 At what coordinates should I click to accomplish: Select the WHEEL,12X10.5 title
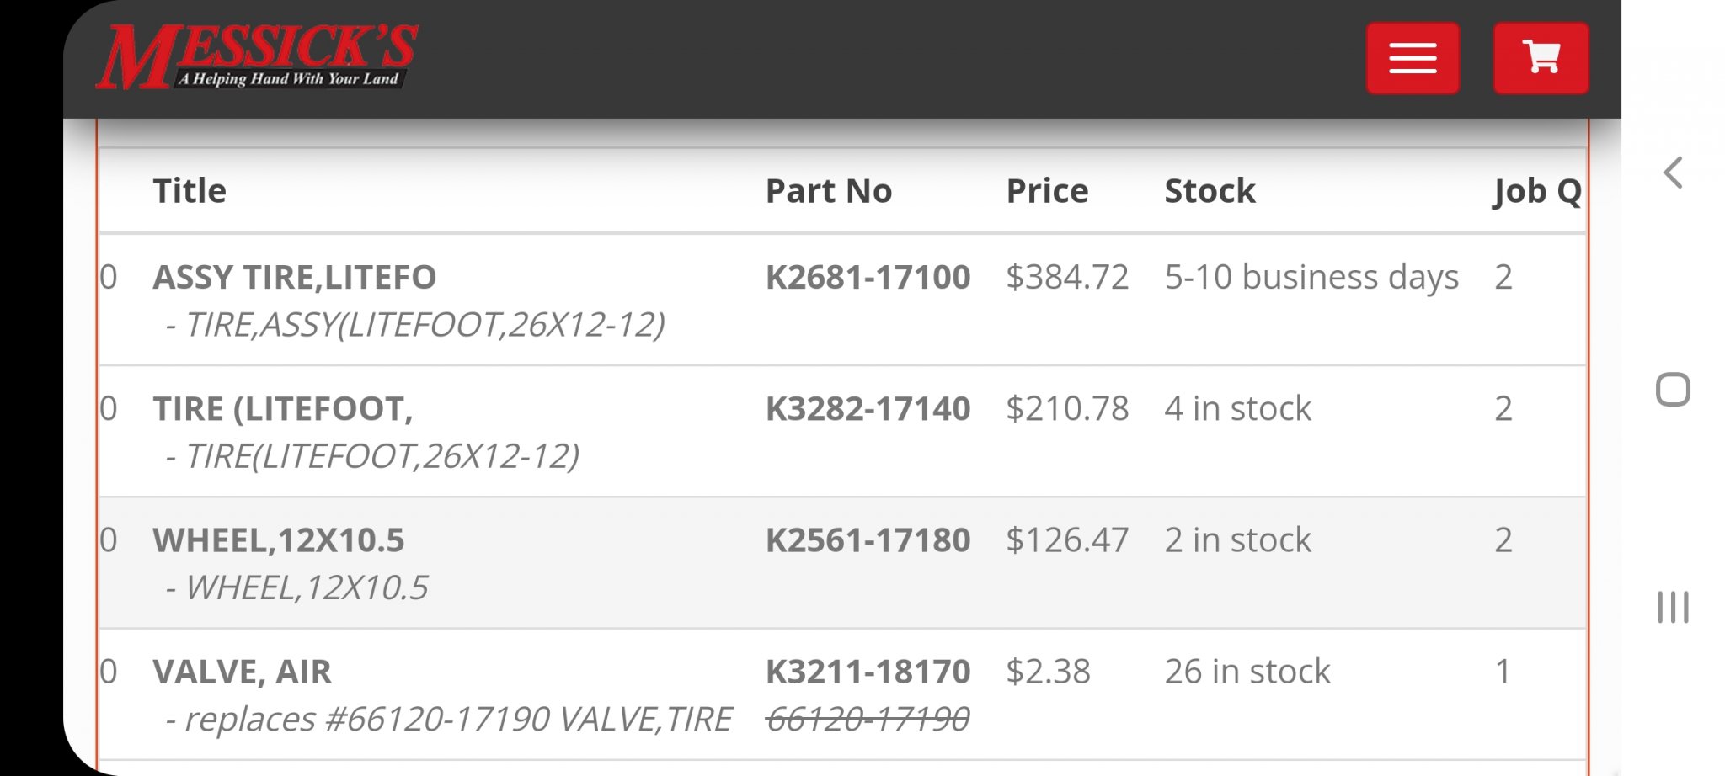(x=279, y=539)
